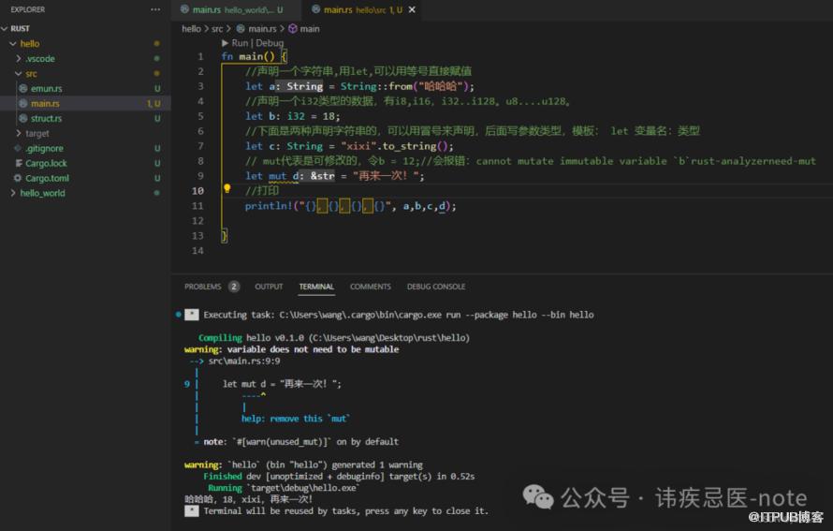
Task: Expand the target folder
Action: (18, 133)
